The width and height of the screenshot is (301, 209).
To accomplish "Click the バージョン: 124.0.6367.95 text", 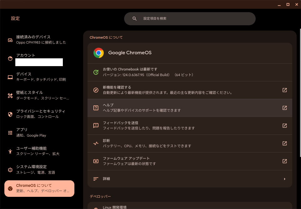I will pyautogui.click(x=148, y=75).
